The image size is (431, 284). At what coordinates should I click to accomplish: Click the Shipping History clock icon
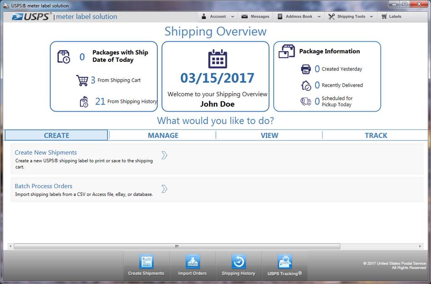pyautogui.click(x=239, y=261)
